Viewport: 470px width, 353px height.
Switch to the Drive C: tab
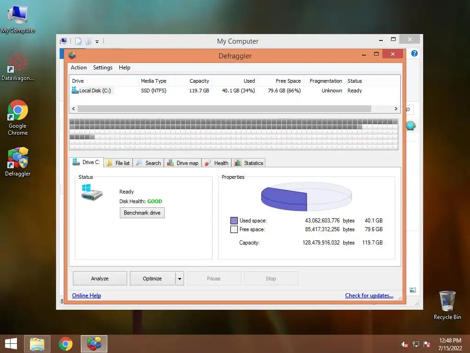[x=86, y=162]
